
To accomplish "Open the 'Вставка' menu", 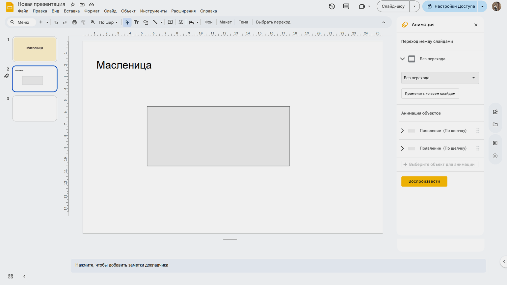I will coord(72,11).
